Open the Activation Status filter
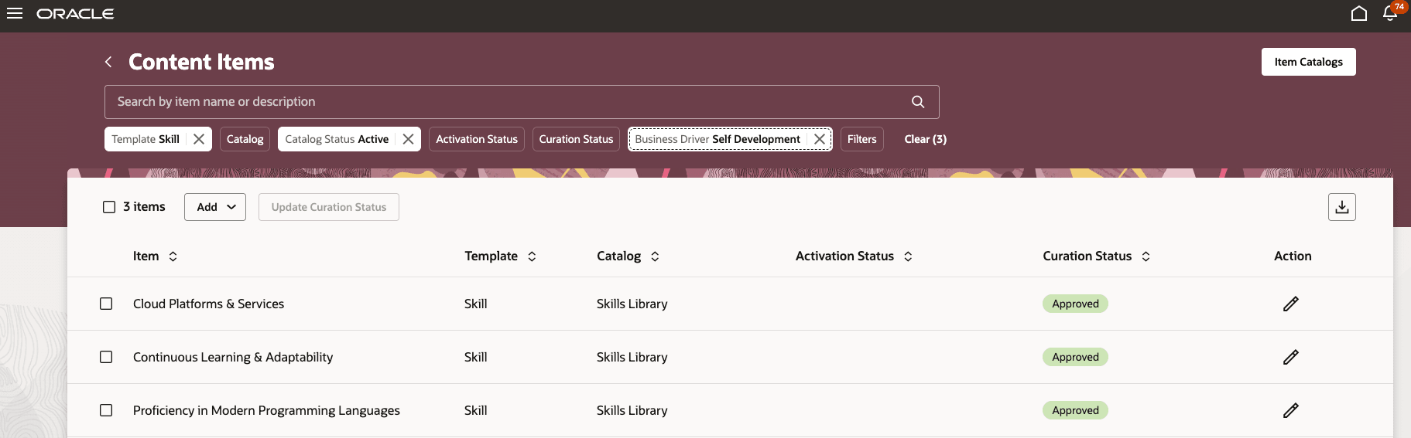1411x438 pixels. pyautogui.click(x=476, y=139)
